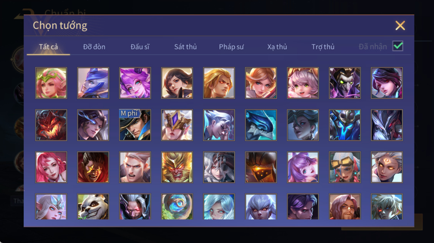Pick the red demon hero portrait
434x243 pixels.
[x=51, y=125]
